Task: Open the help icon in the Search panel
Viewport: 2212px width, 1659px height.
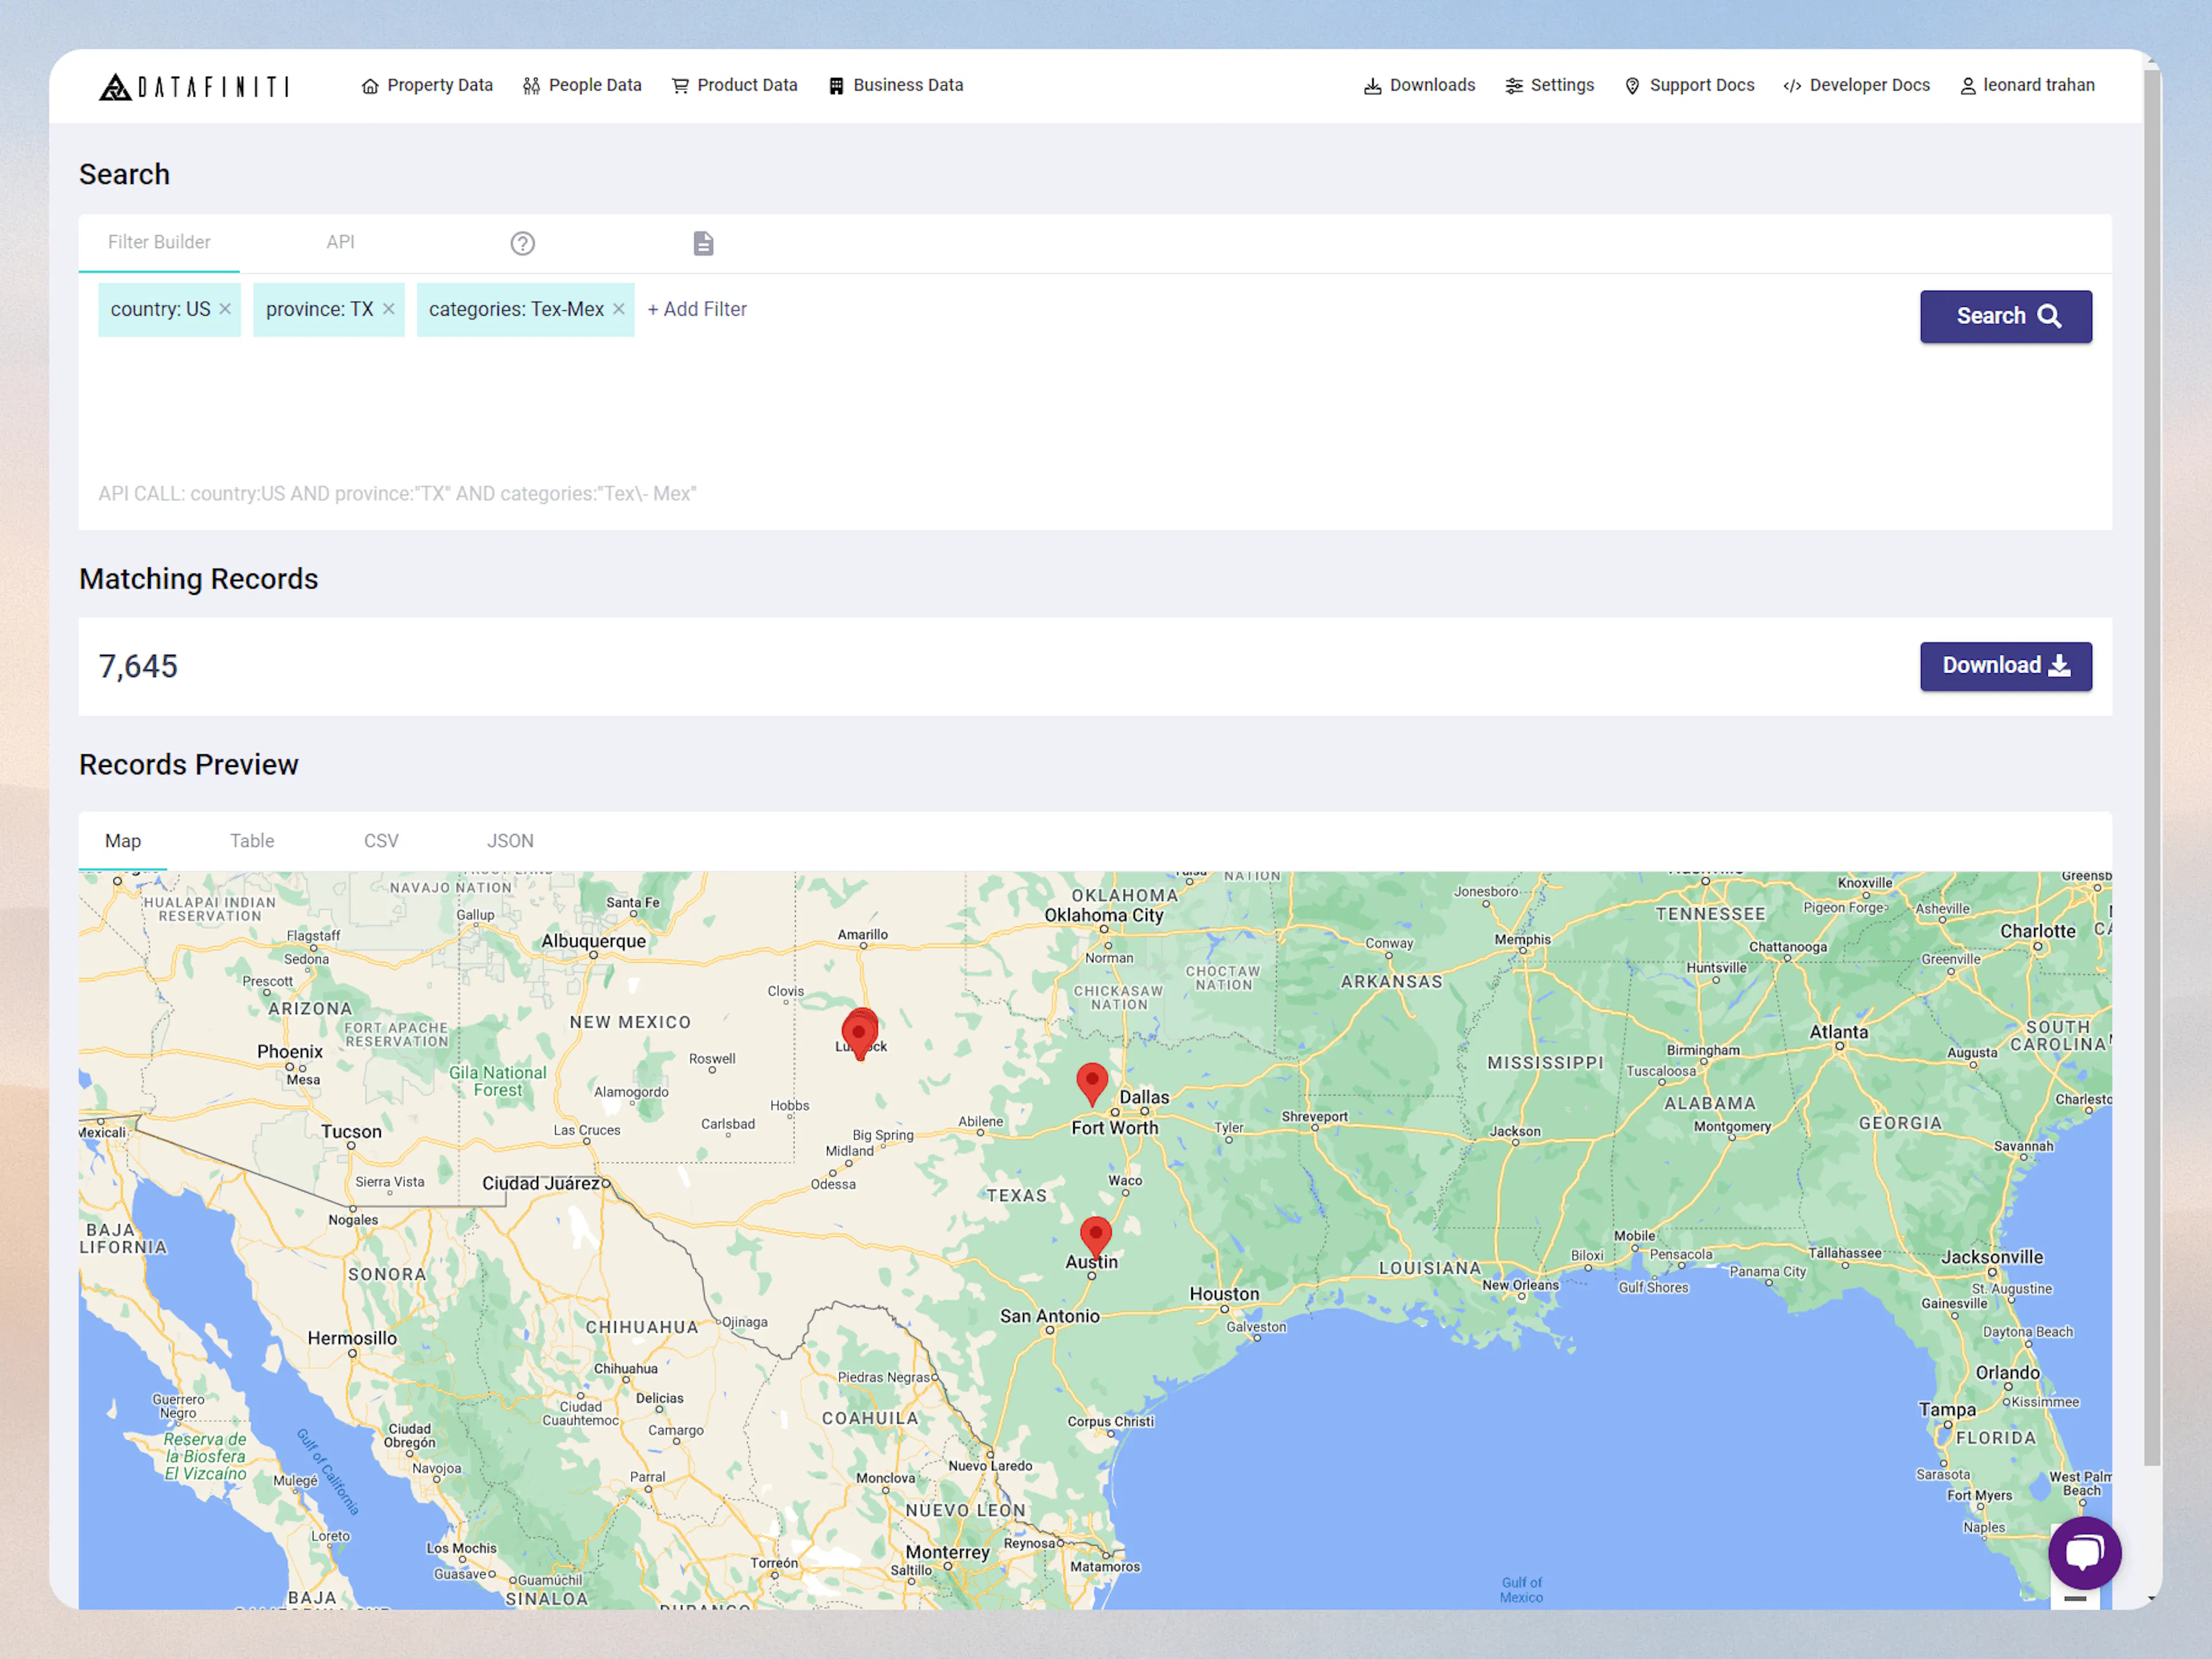Action: (522, 243)
